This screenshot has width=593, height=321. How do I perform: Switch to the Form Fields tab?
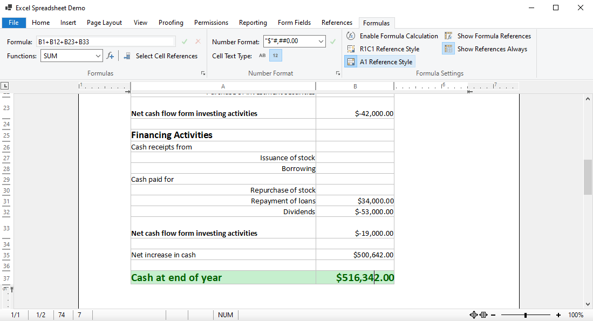[294, 23]
